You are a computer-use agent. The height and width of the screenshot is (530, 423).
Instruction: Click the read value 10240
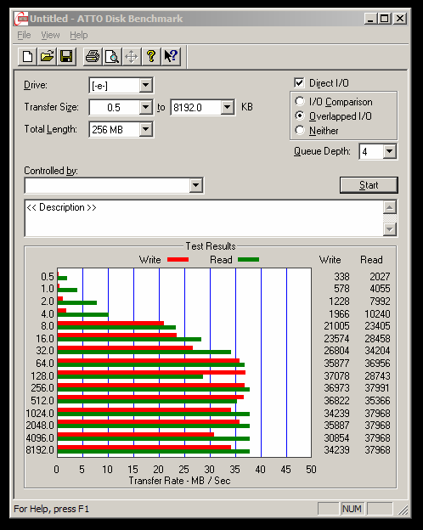click(377, 314)
